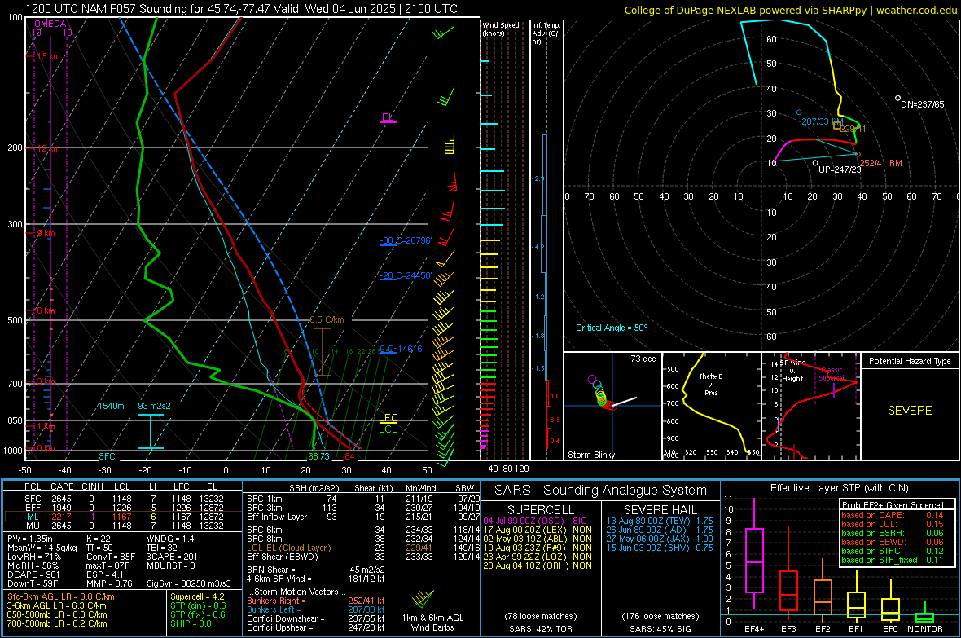Image resolution: width=961 pixels, height=638 pixels.
Task: Click the sounding title with valid time
Action: (242, 9)
